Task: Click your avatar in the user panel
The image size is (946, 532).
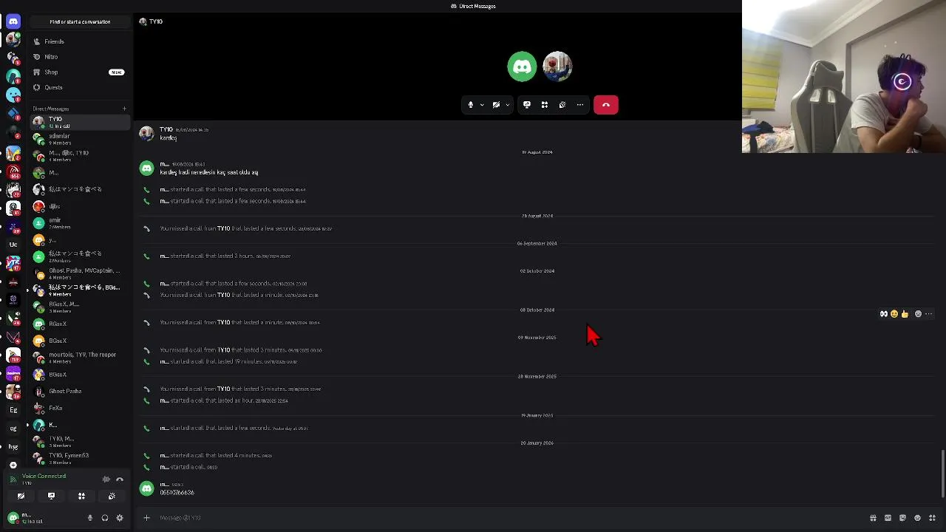Action: point(13,518)
